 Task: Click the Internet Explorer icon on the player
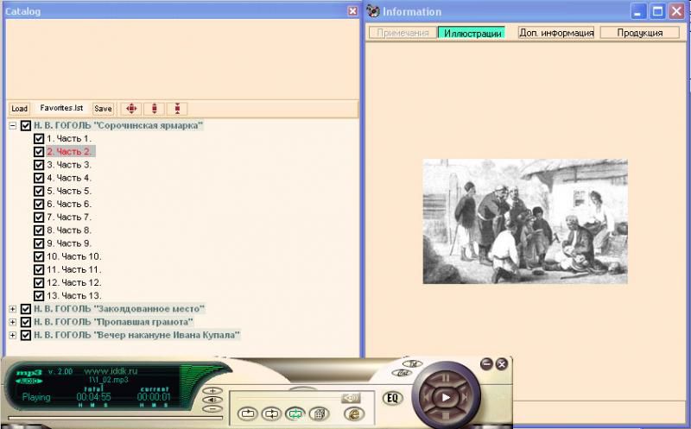(x=352, y=414)
